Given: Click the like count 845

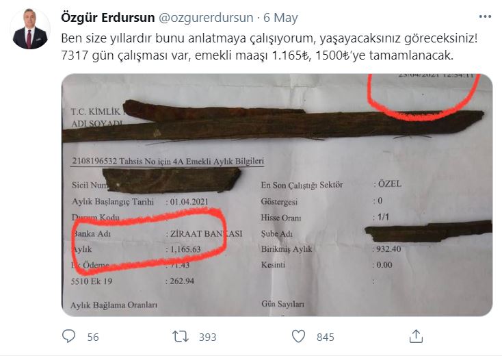Looking at the screenshot, I should (326, 337).
